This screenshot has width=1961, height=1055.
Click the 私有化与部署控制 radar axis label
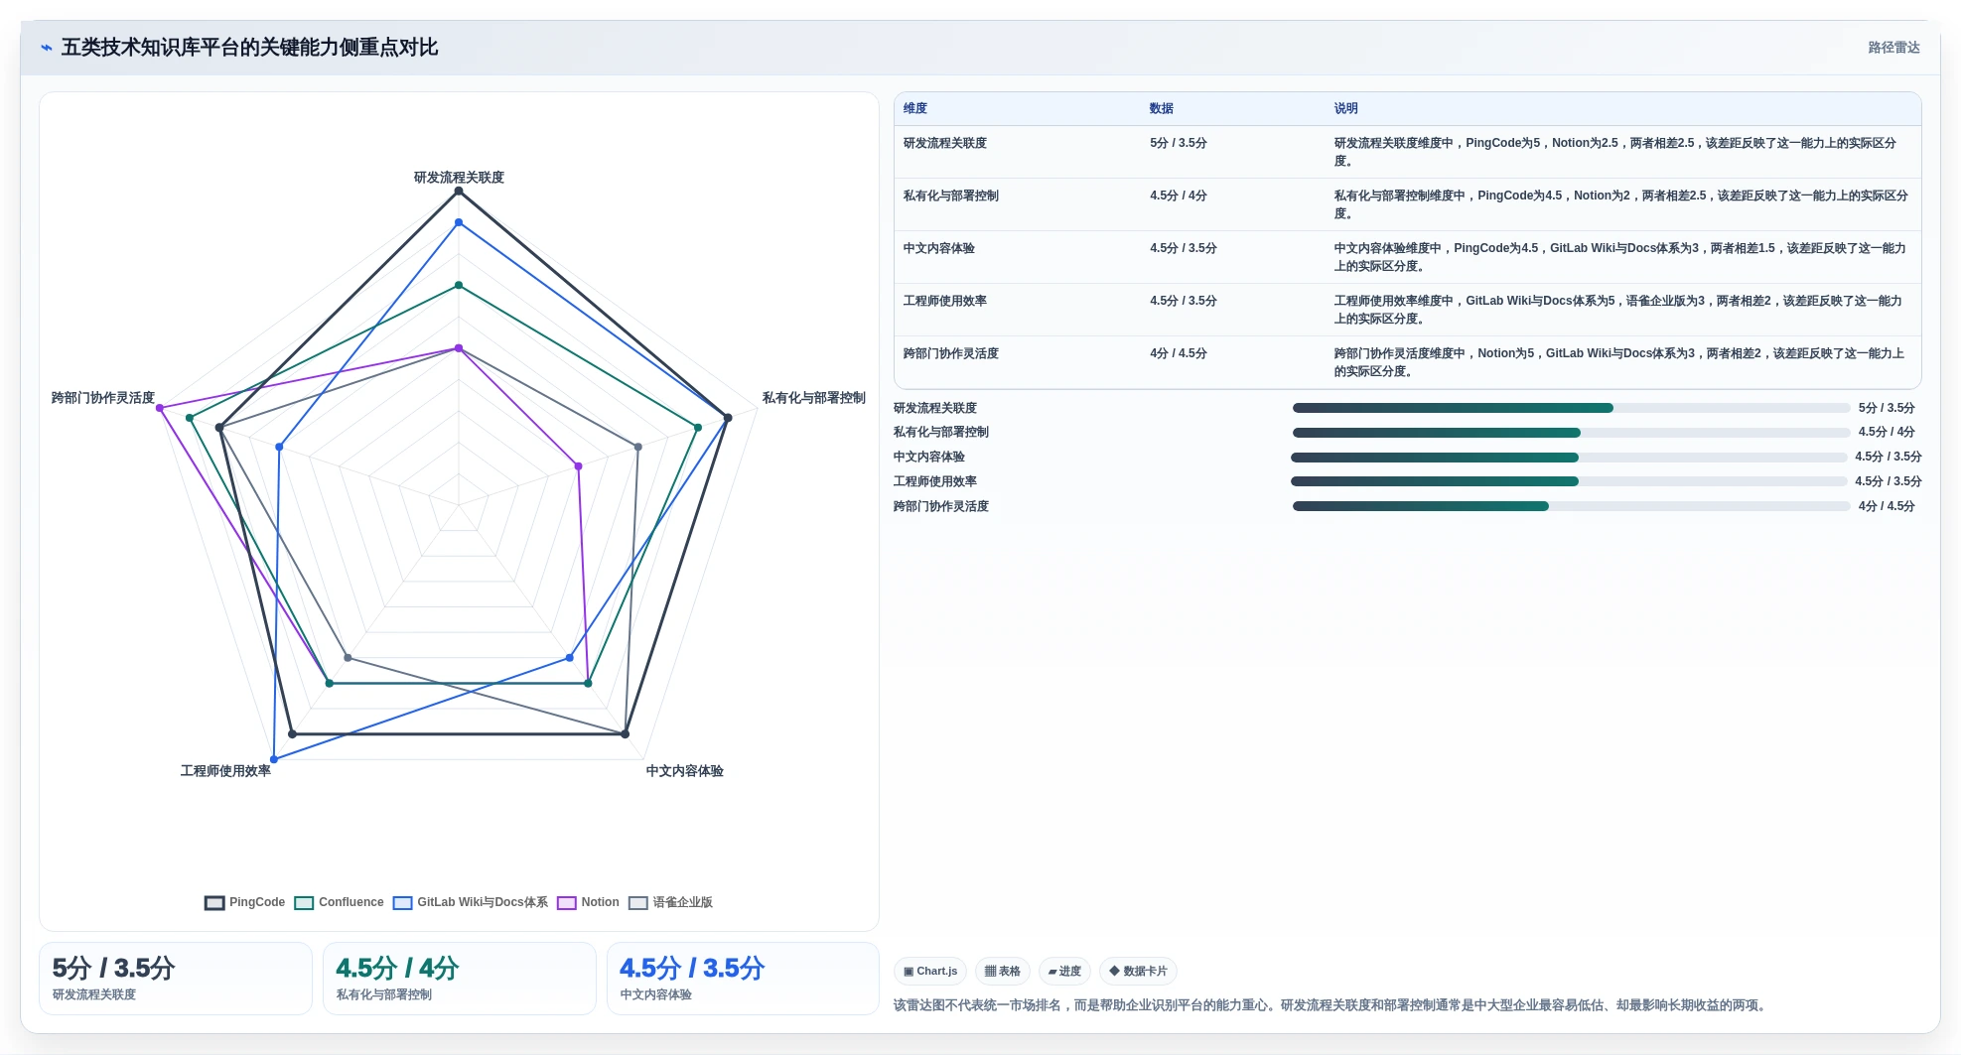(x=814, y=398)
